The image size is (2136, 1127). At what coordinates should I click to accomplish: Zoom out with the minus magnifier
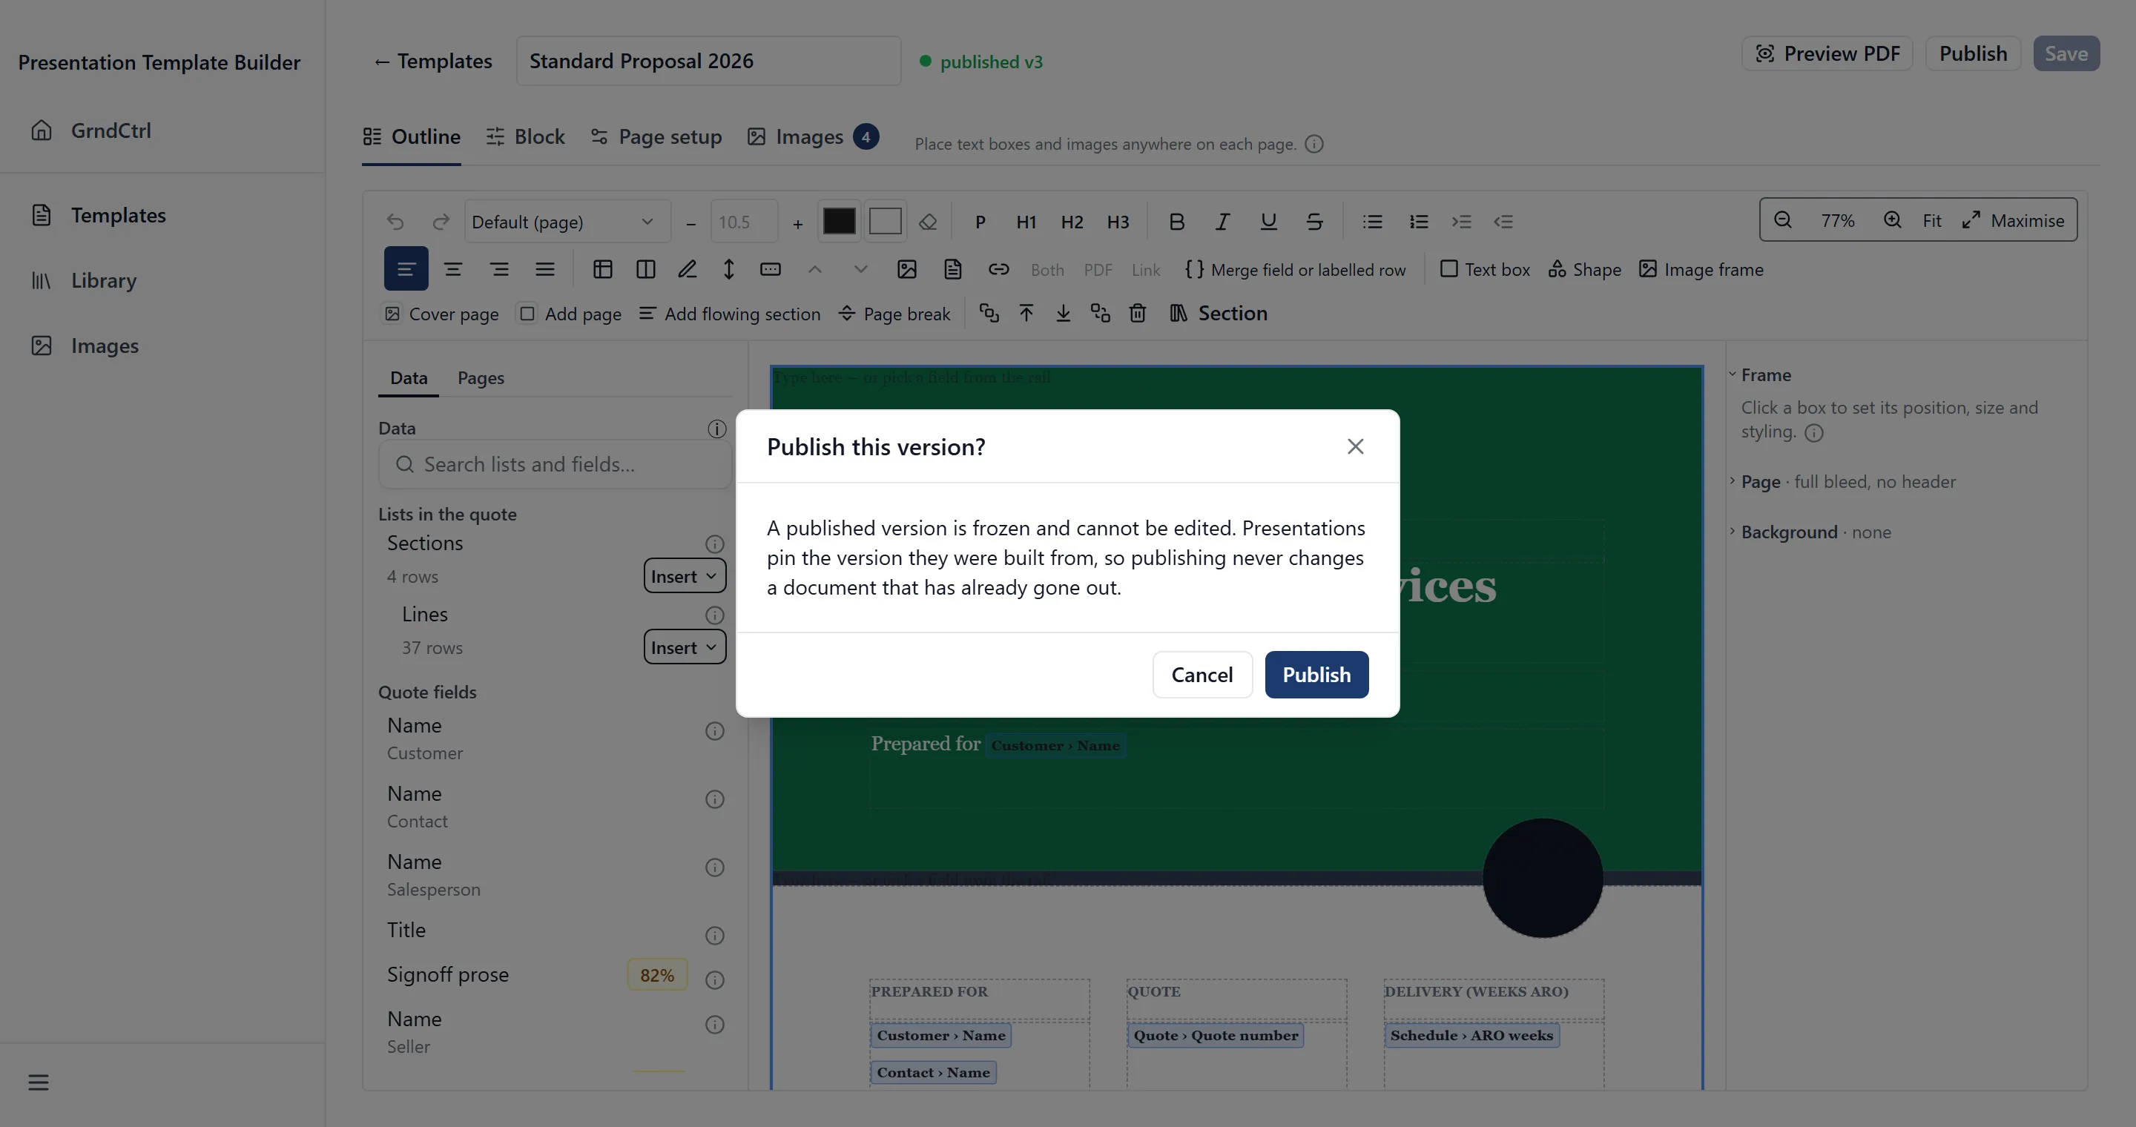coord(1783,219)
